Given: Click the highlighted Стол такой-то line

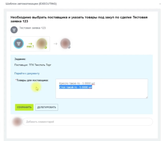Looking at the screenshot, I should coord(75,87).
